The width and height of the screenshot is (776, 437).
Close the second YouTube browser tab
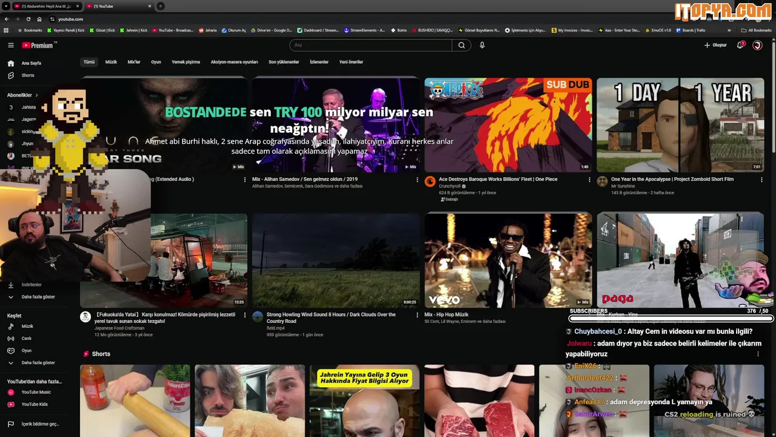[150, 6]
